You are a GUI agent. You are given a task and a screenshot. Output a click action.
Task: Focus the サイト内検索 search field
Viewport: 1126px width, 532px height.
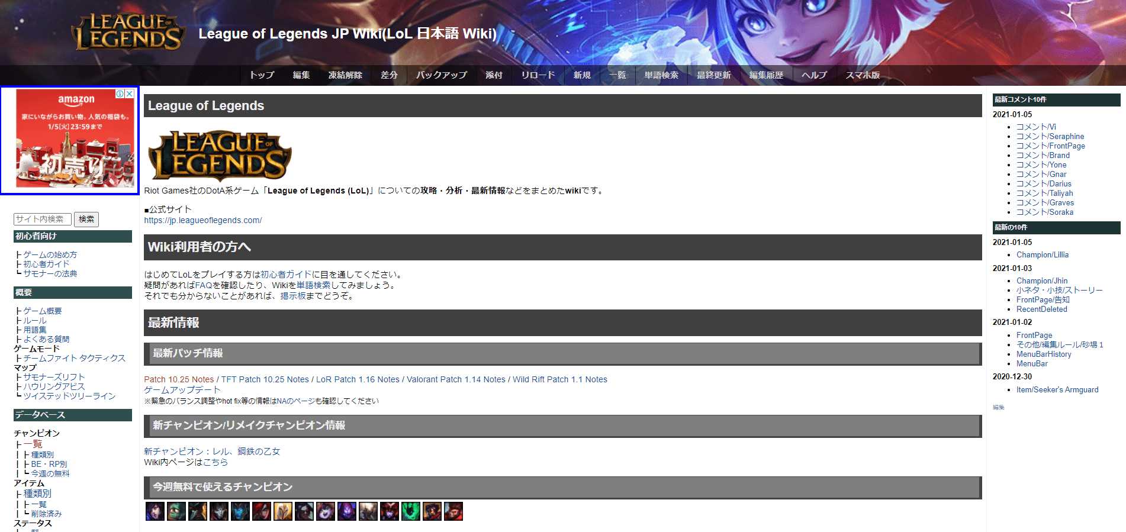click(43, 220)
